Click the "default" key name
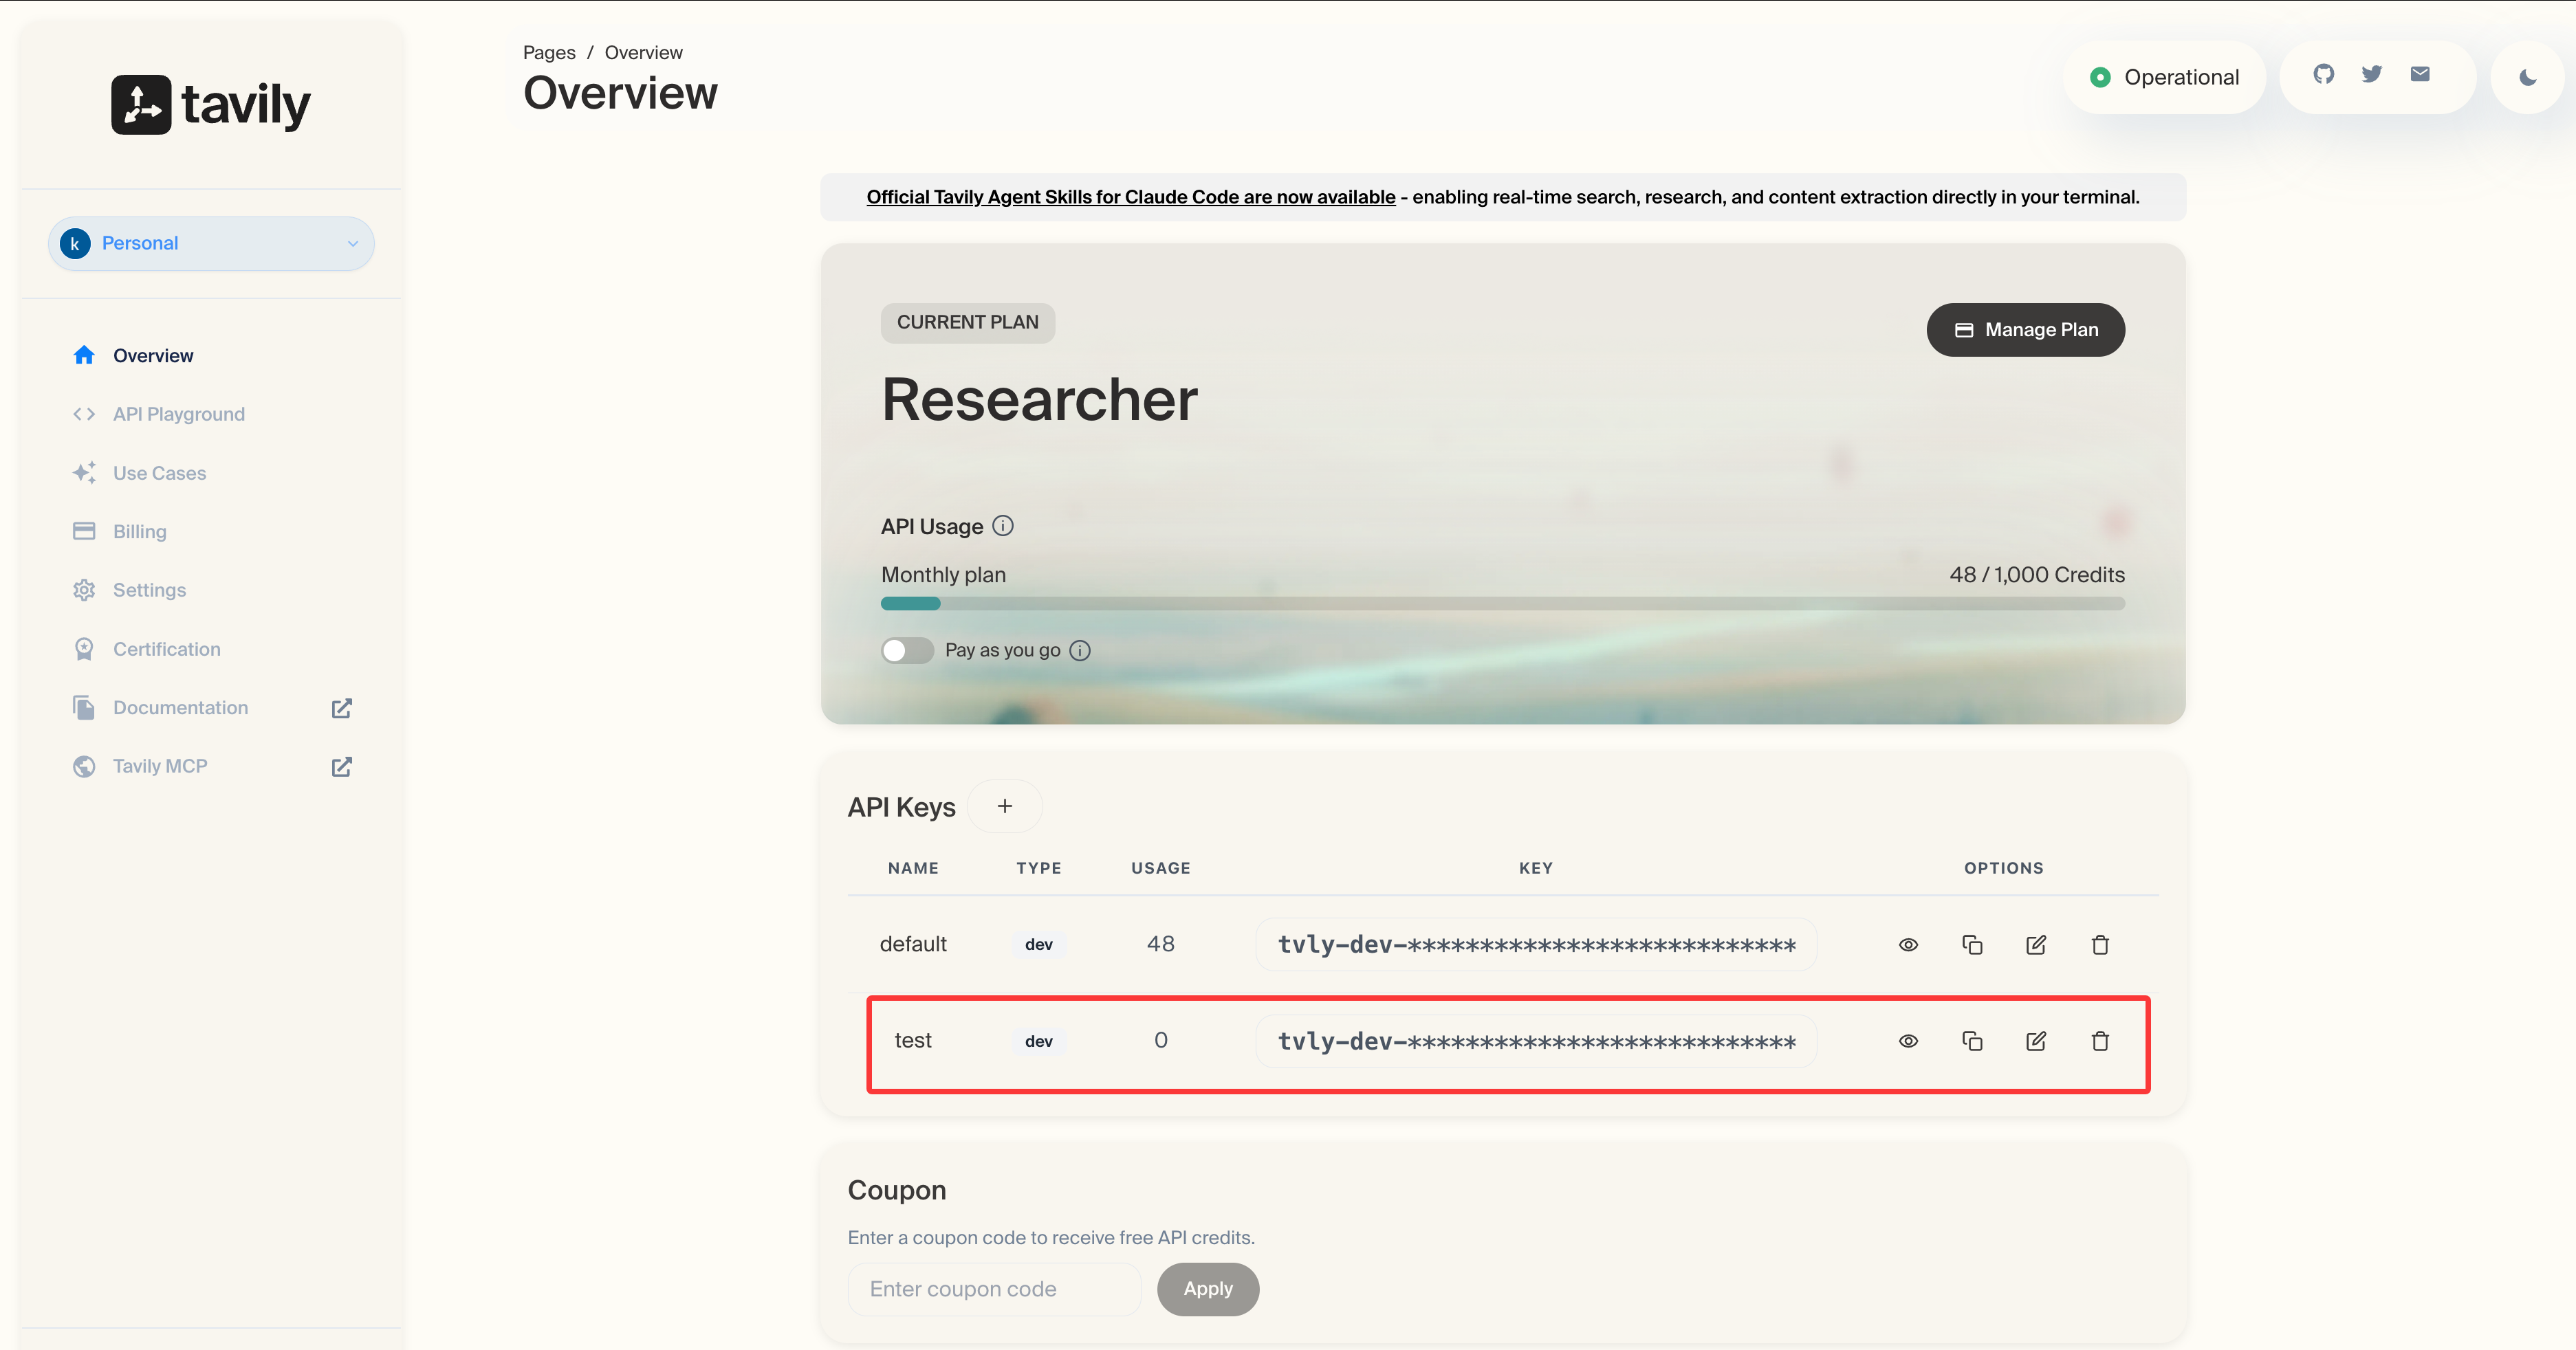This screenshot has width=2576, height=1350. (x=913, y=944)
